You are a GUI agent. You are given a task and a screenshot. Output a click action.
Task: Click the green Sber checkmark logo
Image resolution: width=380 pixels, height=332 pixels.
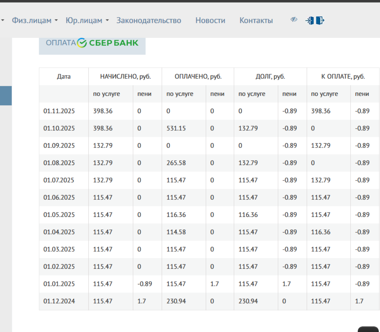coord(82,43)
